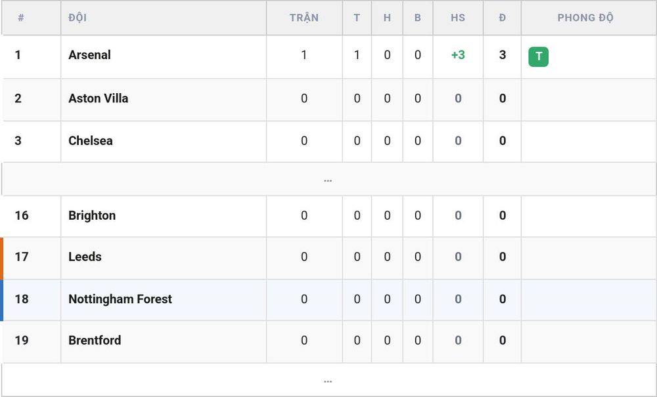
Task: Click the ĐỘI column header
Action: coord(78,18)
